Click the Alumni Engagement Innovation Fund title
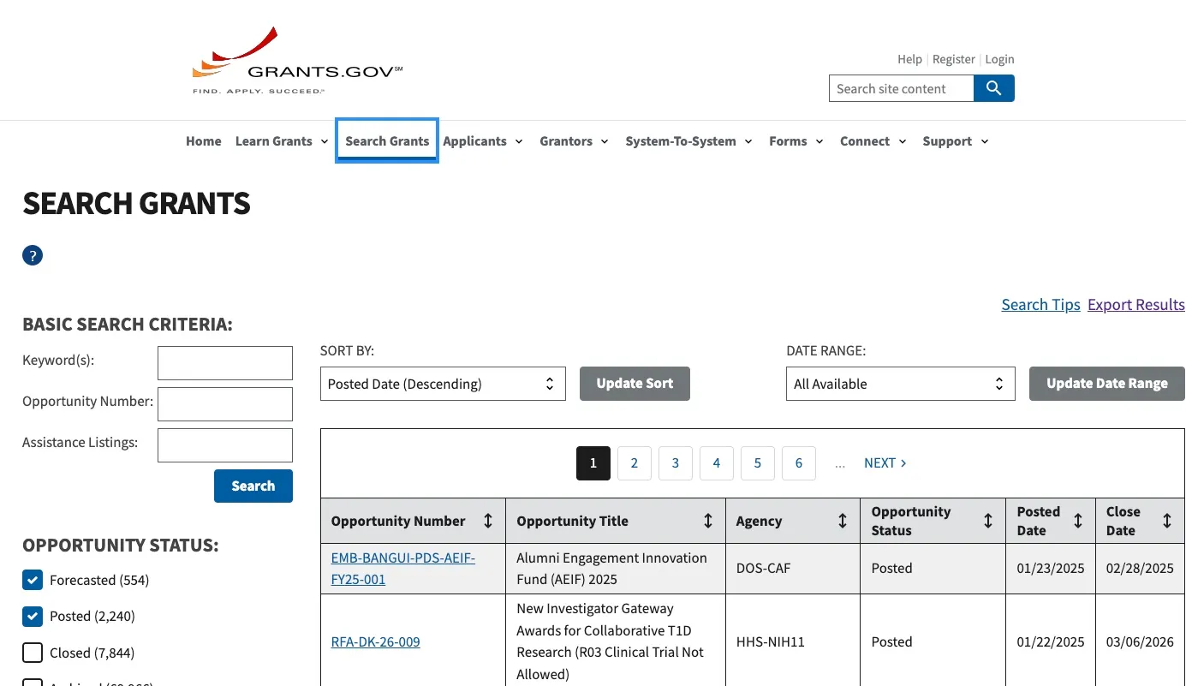Viewport: 1186px width, 686px height. [612, 569]
